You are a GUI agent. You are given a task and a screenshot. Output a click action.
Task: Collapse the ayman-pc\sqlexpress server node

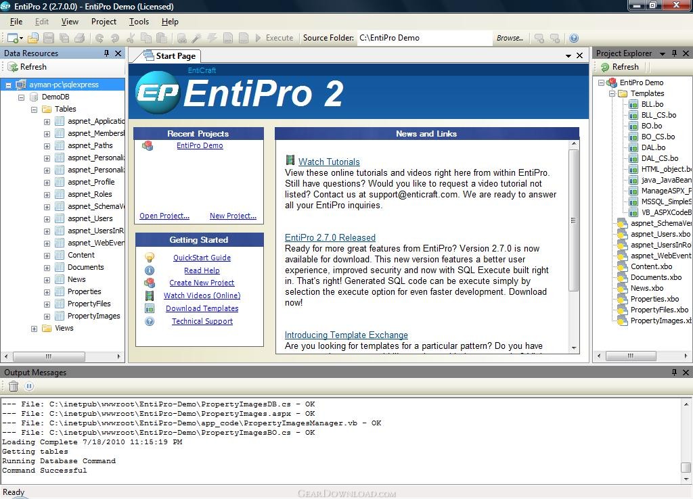[x=8, y=85]
